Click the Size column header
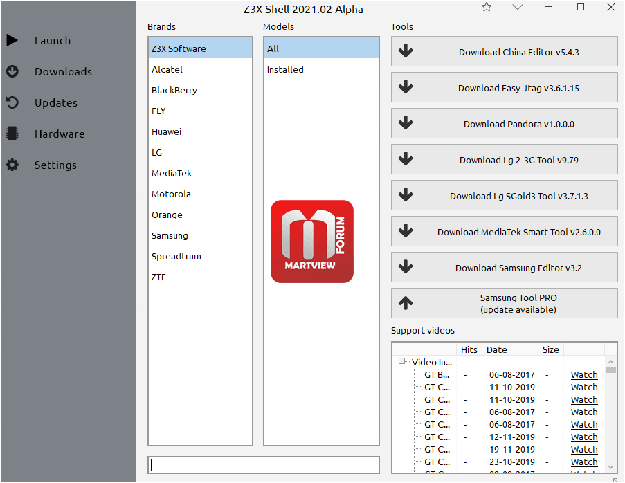Viewport: 625px width, 483px height. tap(551, 349)
